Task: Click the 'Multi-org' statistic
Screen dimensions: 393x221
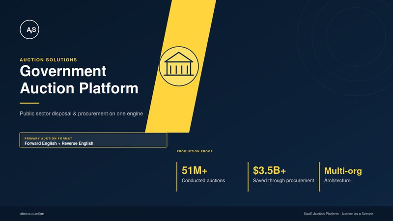Action: coord(343,171)
